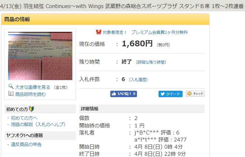
Task: Click the red ribbon icon next to 対象者限定
Action: 99,32
